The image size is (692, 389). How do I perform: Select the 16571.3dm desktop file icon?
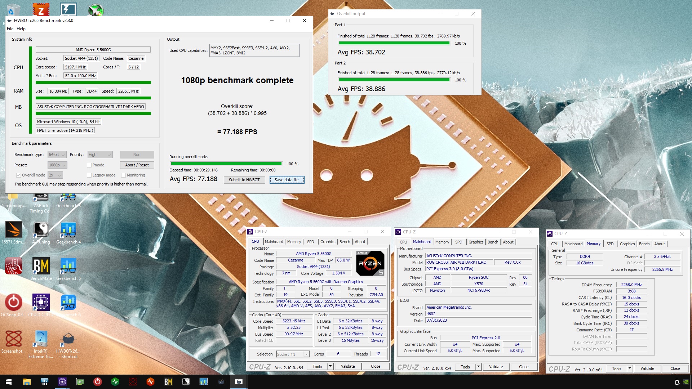tap(13, 233)
